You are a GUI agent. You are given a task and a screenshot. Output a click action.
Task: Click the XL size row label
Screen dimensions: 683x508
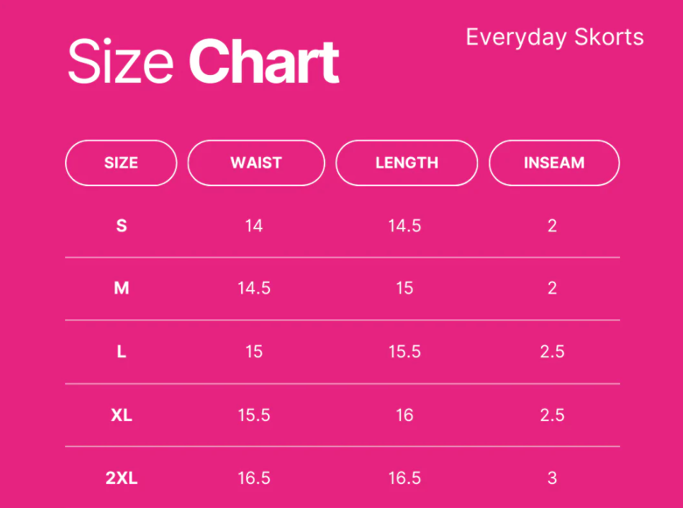[122, 415]
